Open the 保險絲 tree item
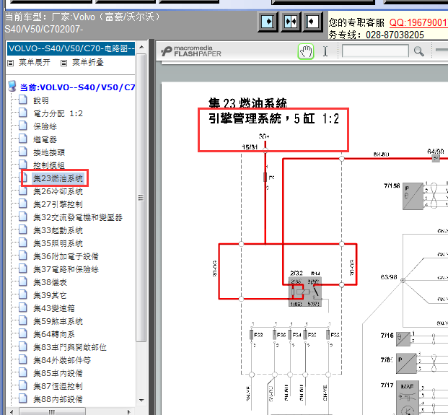This screenshot has height=415, width=448. point(45,126)
